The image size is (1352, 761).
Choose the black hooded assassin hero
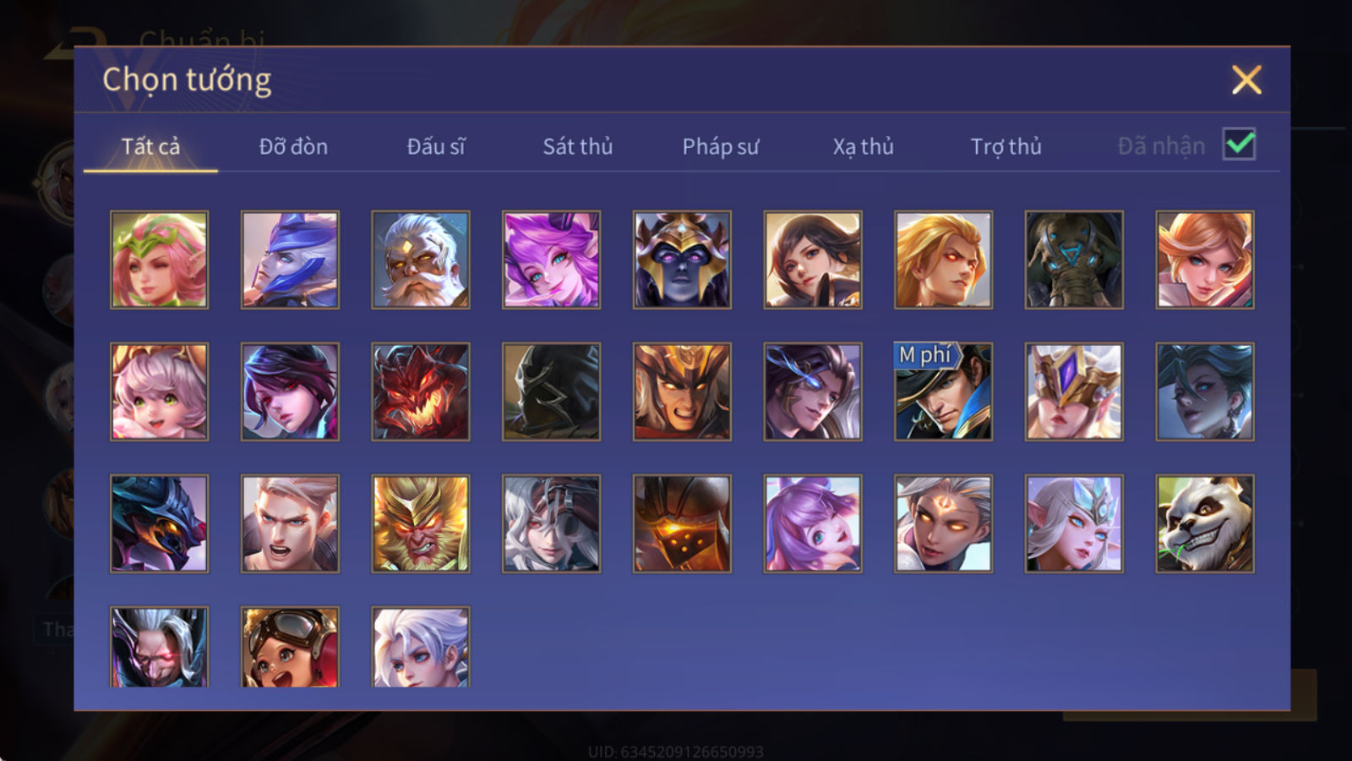tap(552, 391)
